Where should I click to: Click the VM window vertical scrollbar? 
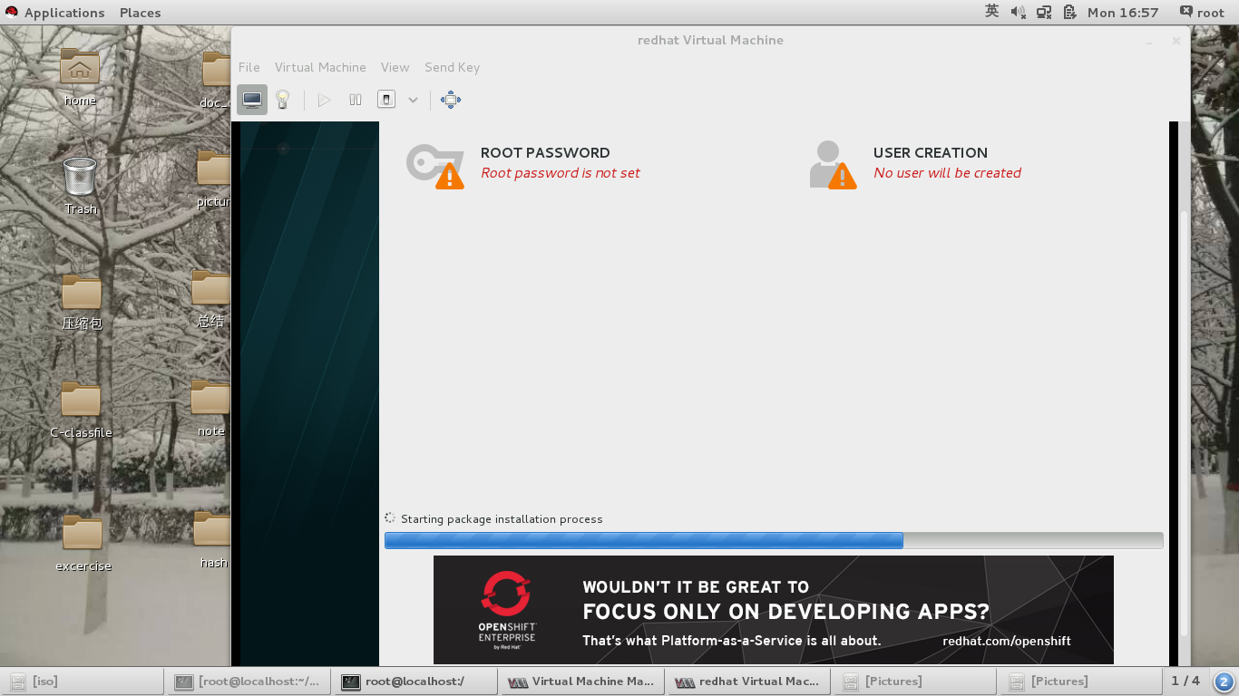(1184, 423)
